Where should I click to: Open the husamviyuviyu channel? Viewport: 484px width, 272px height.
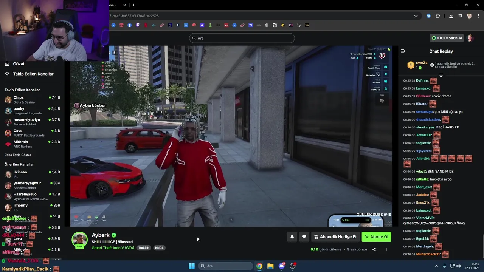point(32,122)
